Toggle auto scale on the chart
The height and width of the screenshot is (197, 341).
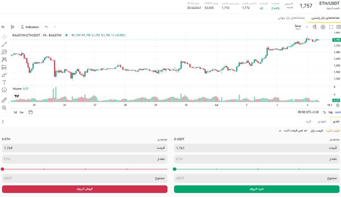338,112
